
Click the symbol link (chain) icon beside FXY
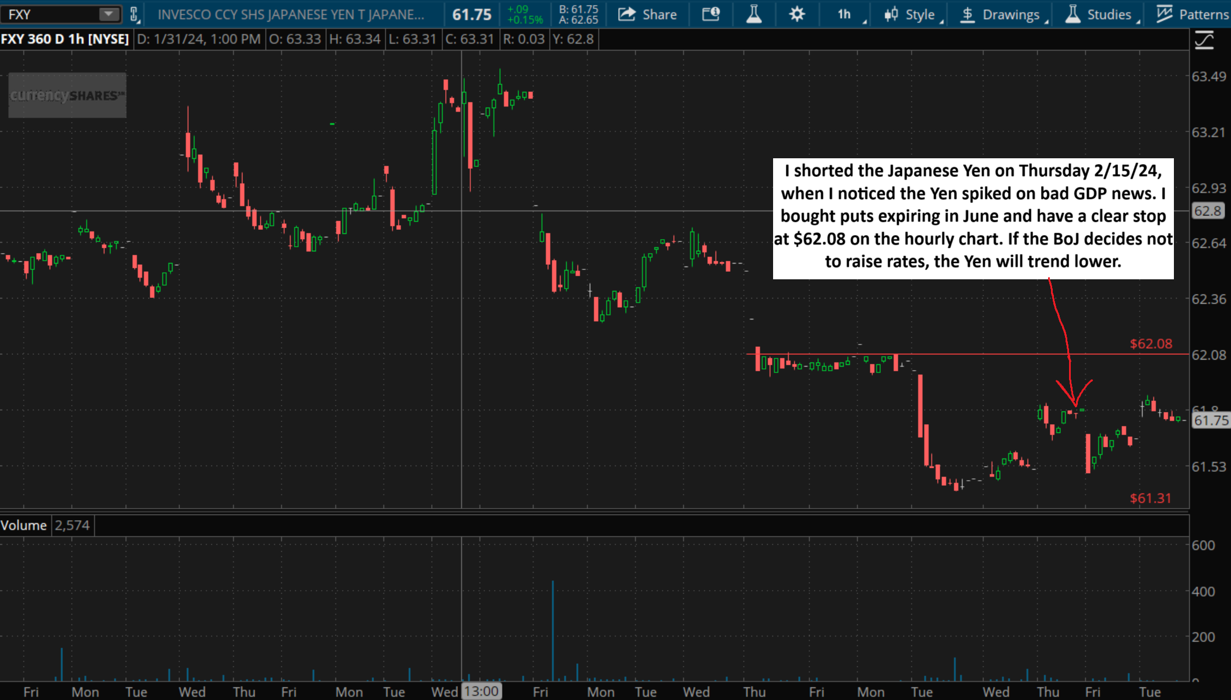[x=135, y=14]
